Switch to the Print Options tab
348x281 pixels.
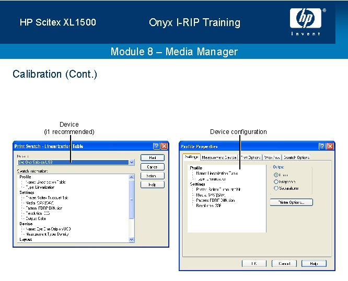click(251, 157)
